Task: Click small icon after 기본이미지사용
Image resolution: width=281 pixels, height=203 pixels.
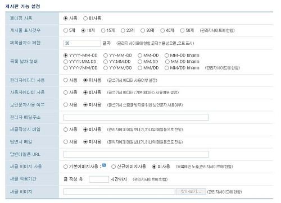Action: 104,165
